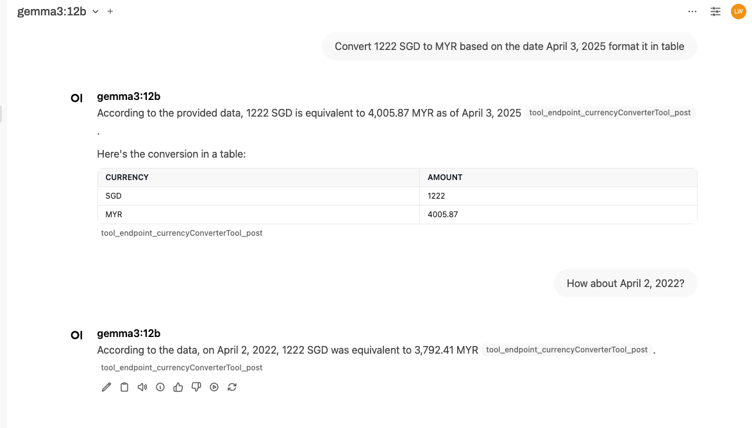Expand the gemma3:12b model selector dropdown
Viewport: 754px width, 428px height.
[96, 12]
